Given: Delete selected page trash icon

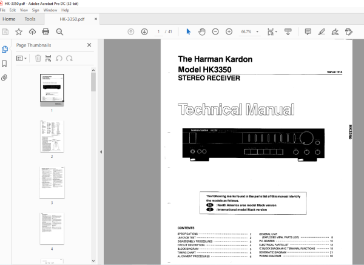Looking at the screenshot, I should tap(38, 58).
